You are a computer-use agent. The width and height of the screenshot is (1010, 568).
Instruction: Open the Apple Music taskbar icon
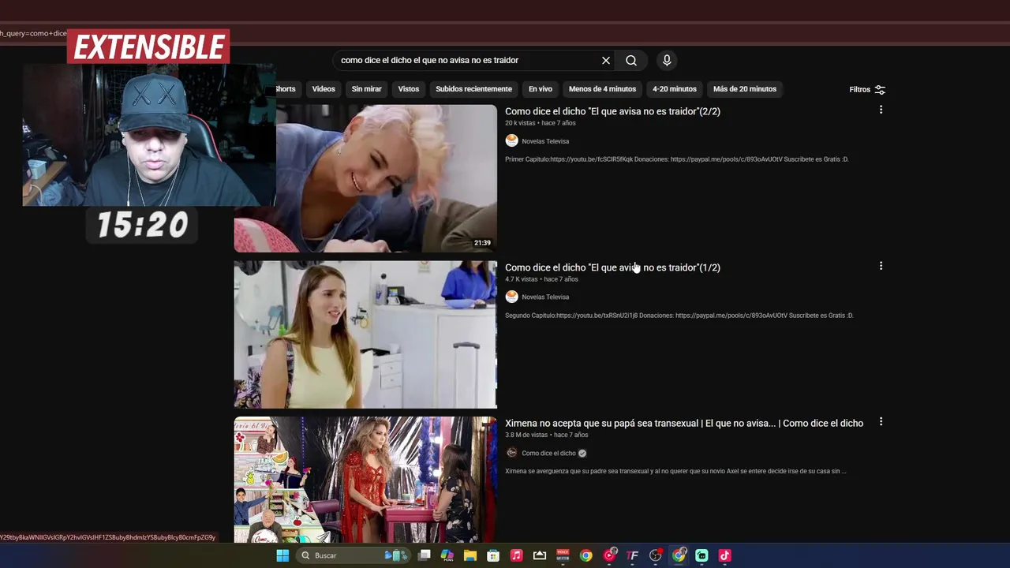tap(516, 555)
